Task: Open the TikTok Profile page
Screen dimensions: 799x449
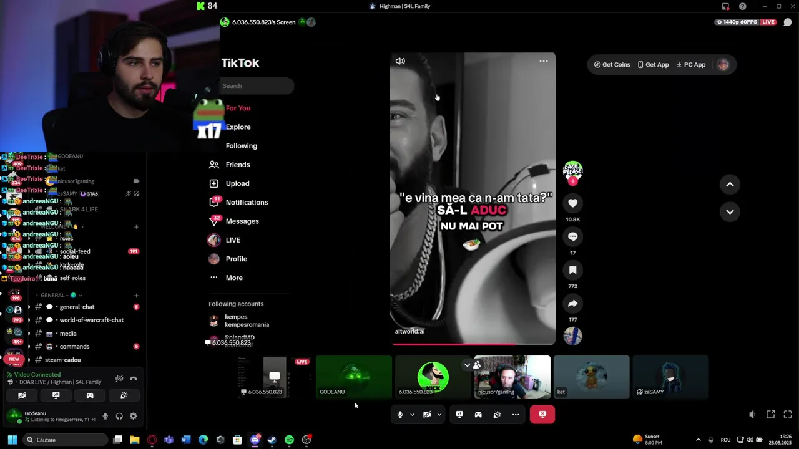Action: pos(228,259)
